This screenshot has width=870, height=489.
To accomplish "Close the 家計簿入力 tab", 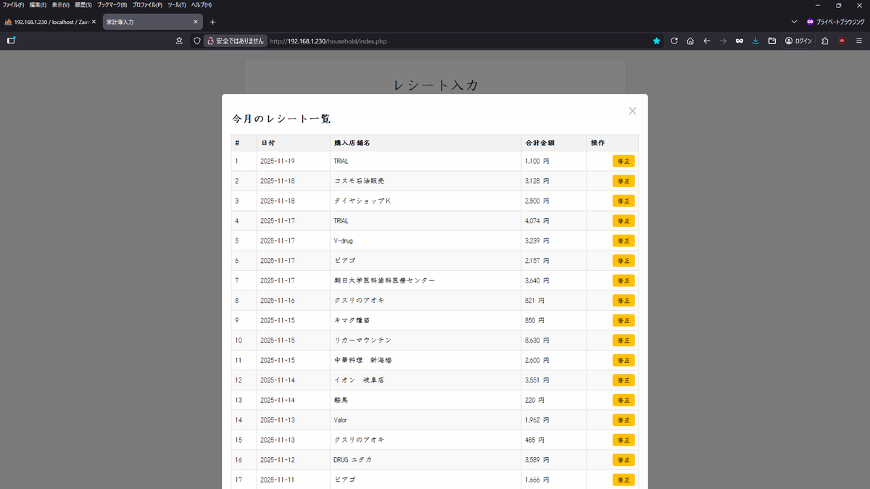I will [x=195, y=22].
